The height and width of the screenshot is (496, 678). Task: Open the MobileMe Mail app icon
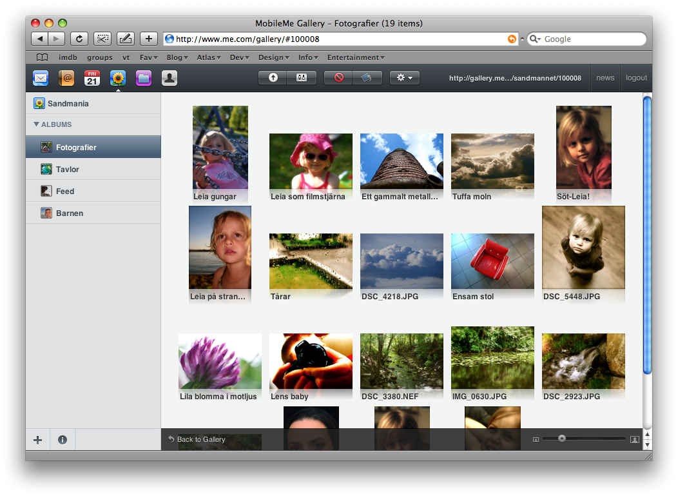pyautogui.click(x=41, y=78)
